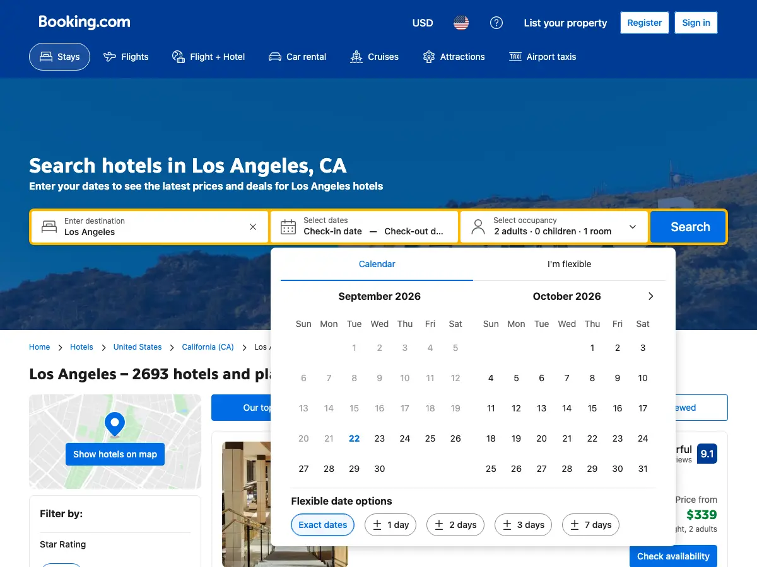Choose the ± 7 days flexibility option
Screen dimensions: 757x567
[x=591, y=525]
